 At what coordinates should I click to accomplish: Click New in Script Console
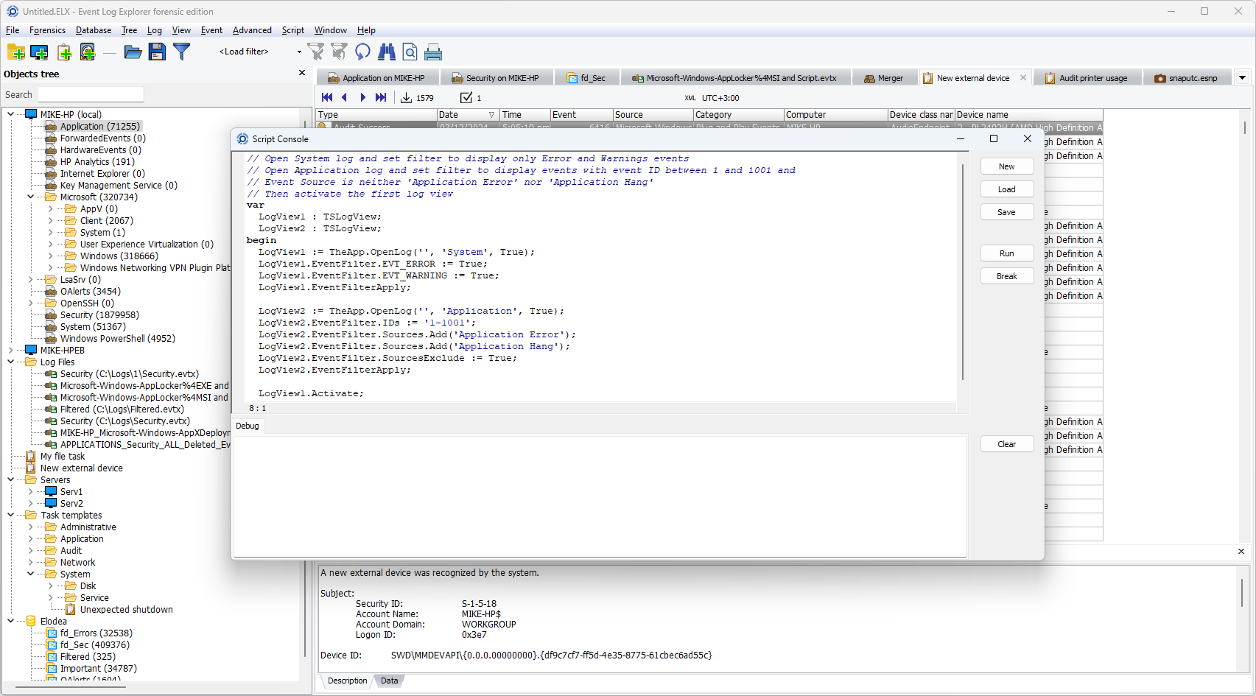point(1007,166)
